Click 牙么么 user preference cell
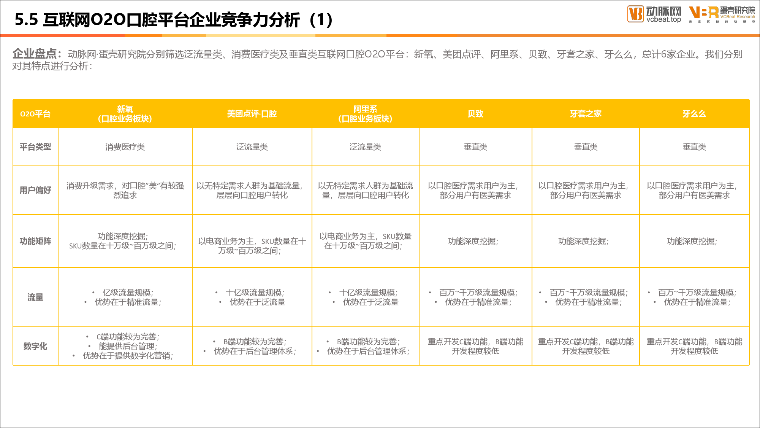 [694, 190]
